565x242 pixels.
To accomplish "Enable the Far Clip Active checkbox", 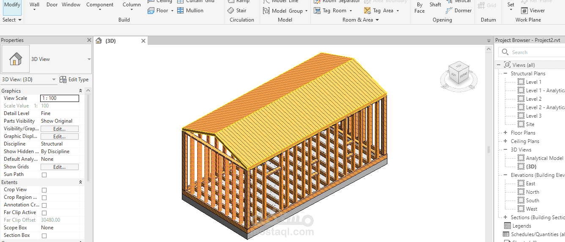I will click(x=44, y=213).
